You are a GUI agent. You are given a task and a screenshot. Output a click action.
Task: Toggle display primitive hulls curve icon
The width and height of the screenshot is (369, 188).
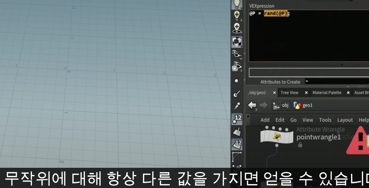pos(237,157)
